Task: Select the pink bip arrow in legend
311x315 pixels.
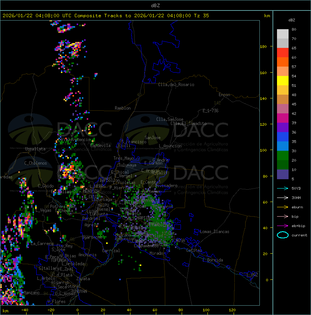Action: tap(283, 216)
